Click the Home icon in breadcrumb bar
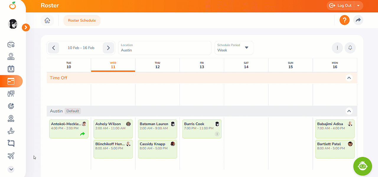Image resolution: width=378 pixels, height=177 pixels. (47, 20)
